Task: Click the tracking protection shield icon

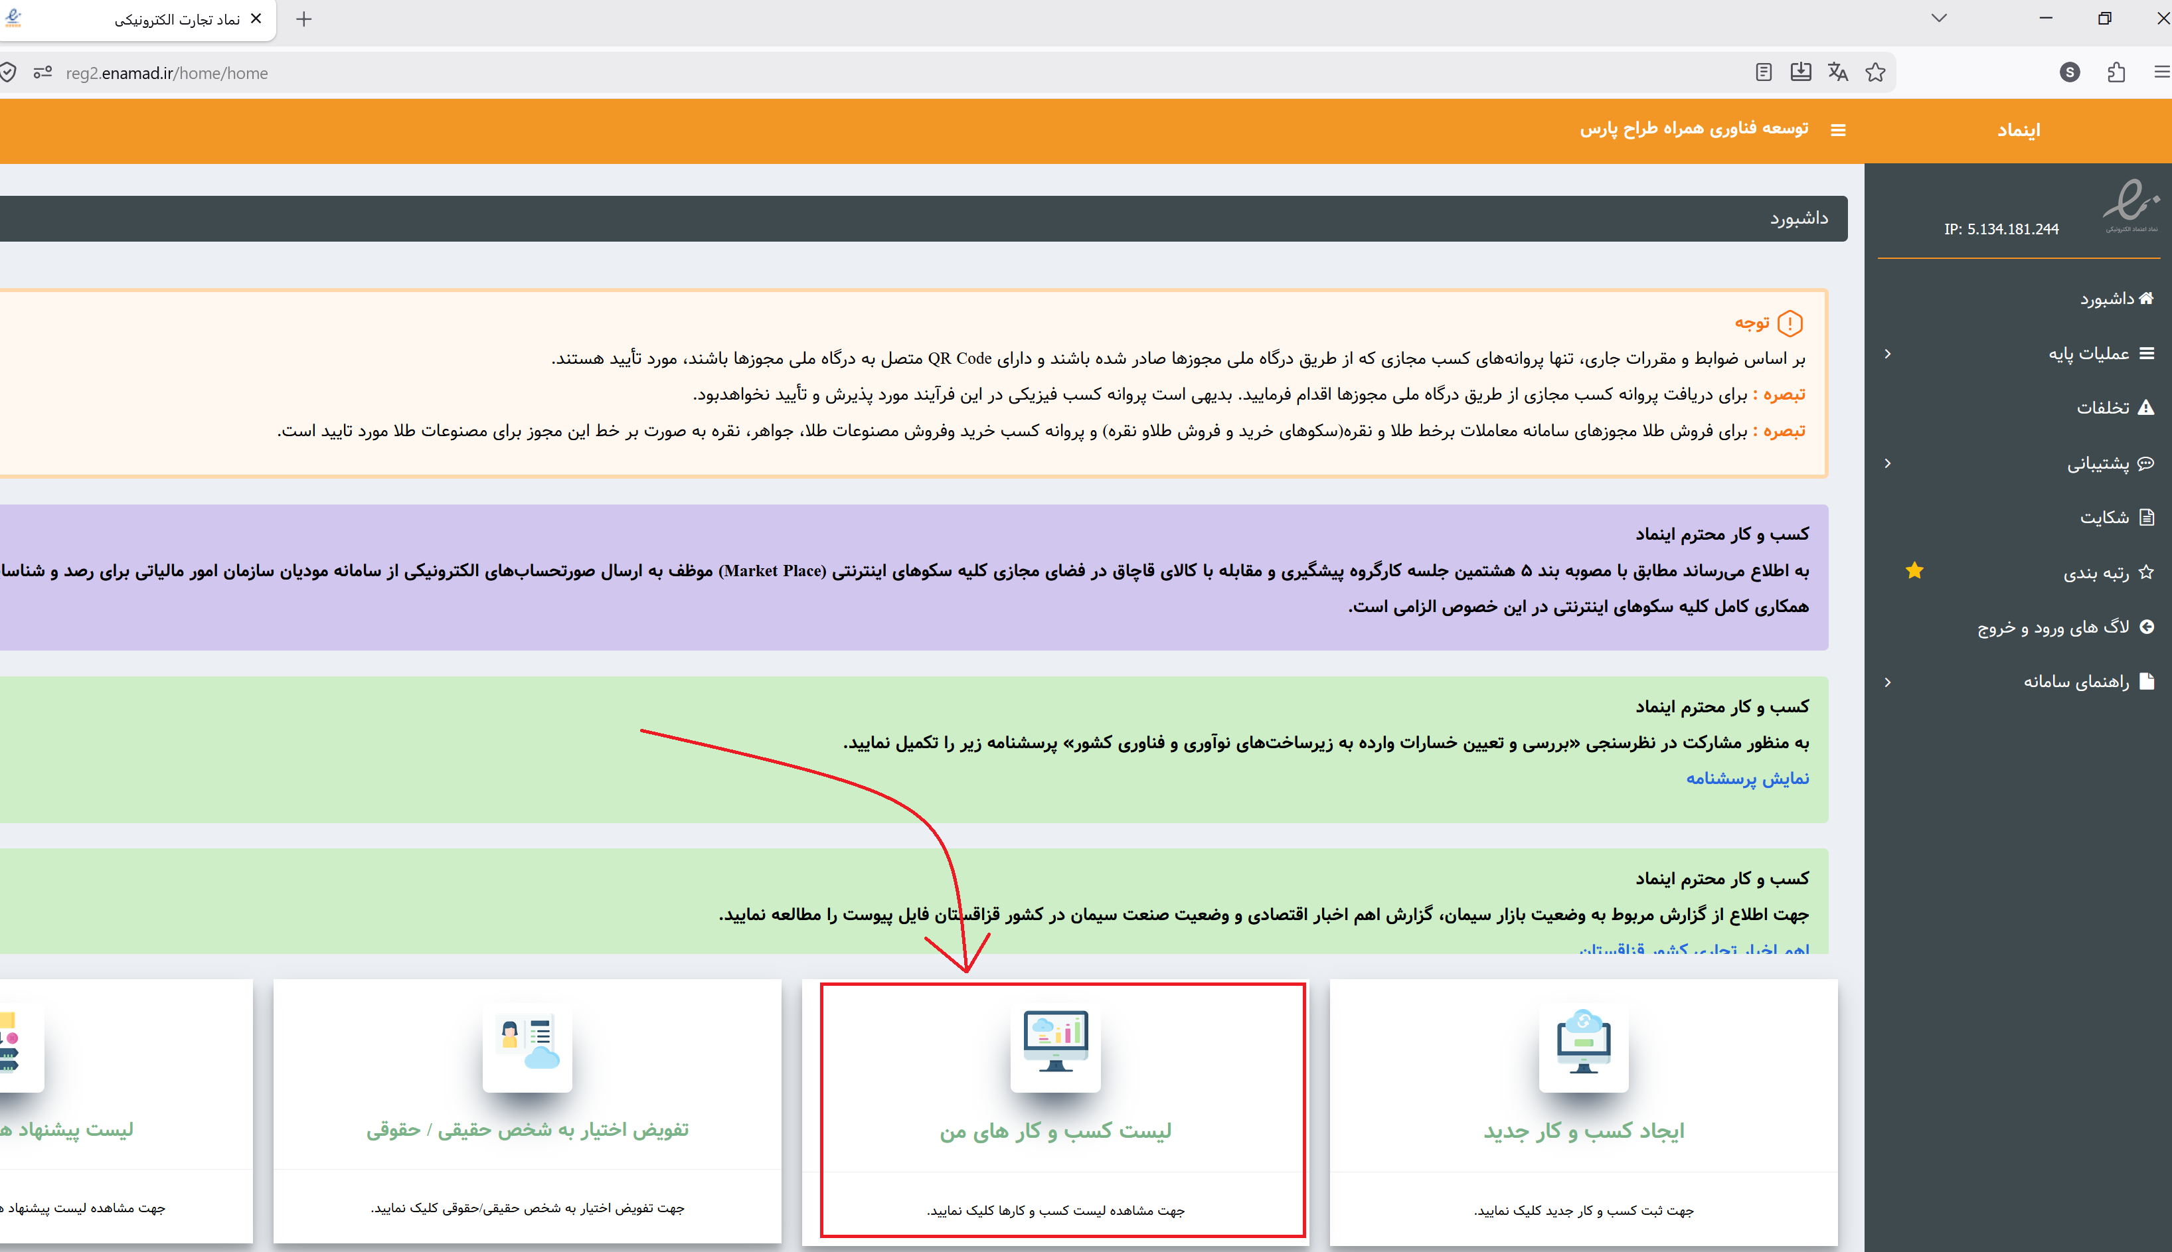Action: pyautogui.click(x=8, y=72)
